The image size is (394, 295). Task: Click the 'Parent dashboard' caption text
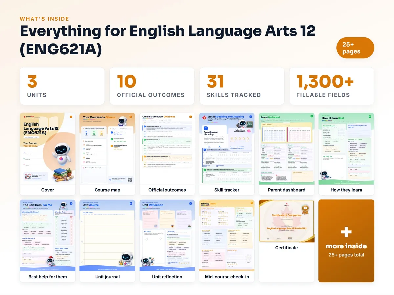pyautogui.click(x=287, y=190)
